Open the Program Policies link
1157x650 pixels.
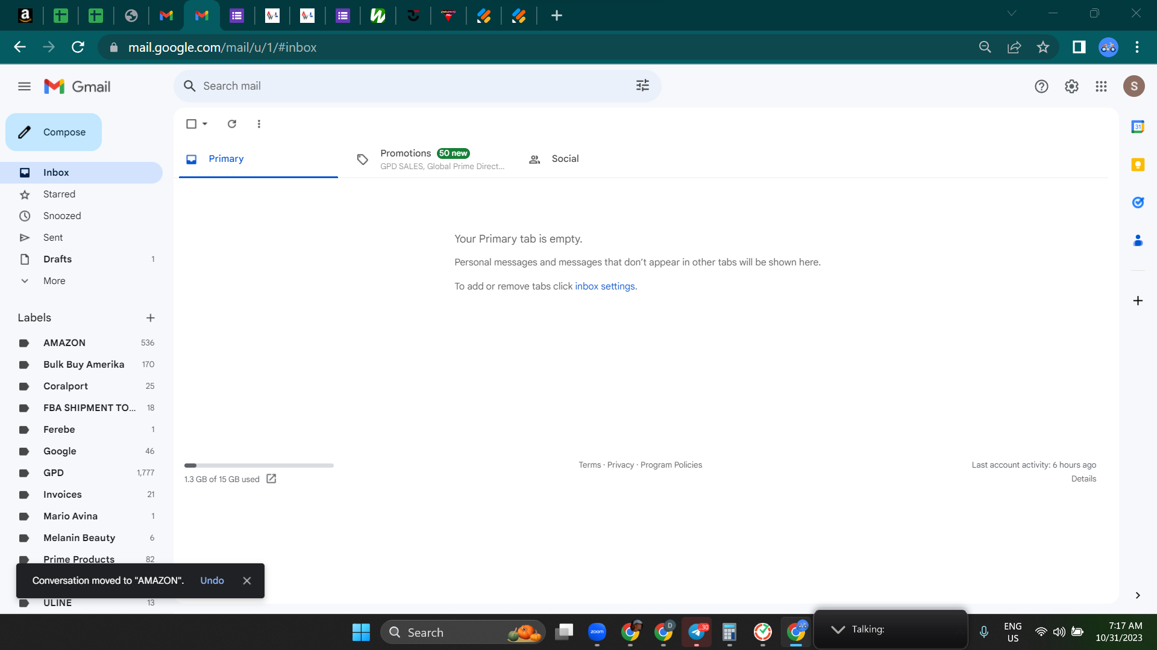pos(671,465)
